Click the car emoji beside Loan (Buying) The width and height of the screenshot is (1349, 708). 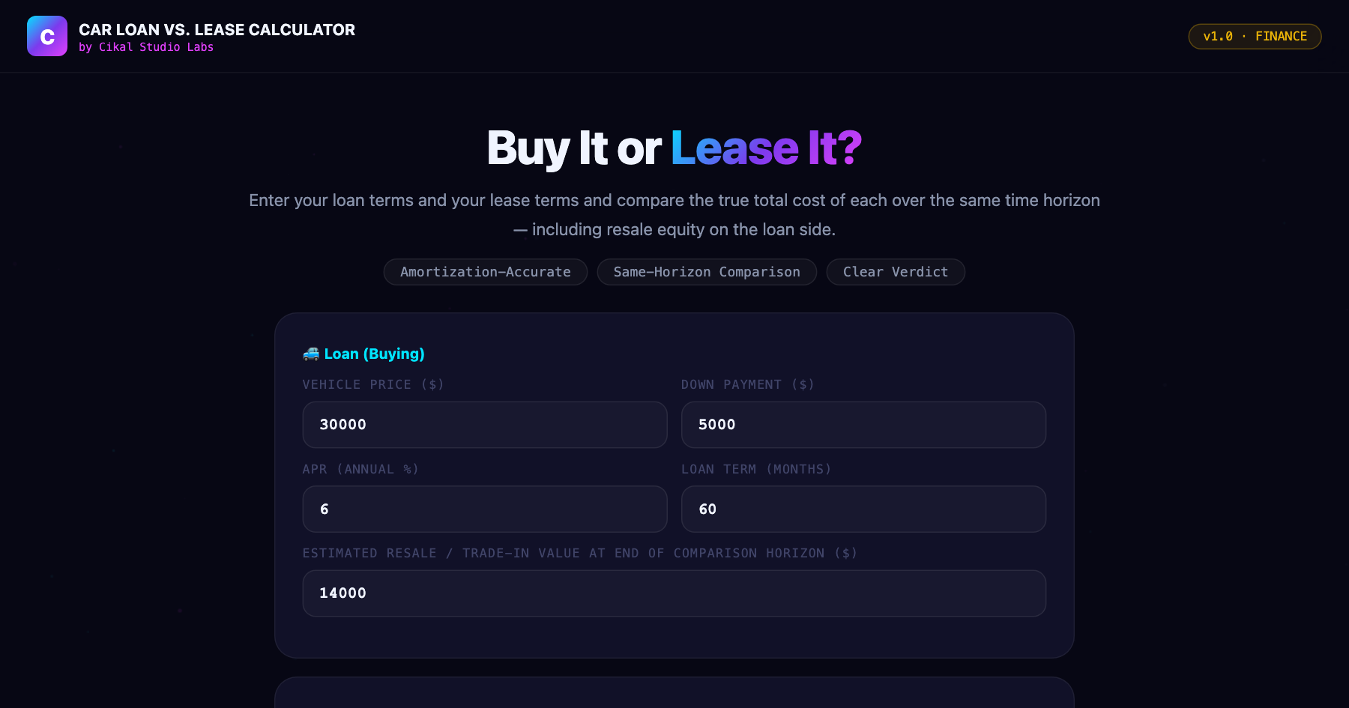click(311, 354)
